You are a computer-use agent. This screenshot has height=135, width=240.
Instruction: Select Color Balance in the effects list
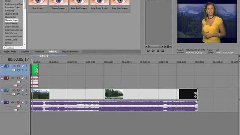[x=11, y=23]
